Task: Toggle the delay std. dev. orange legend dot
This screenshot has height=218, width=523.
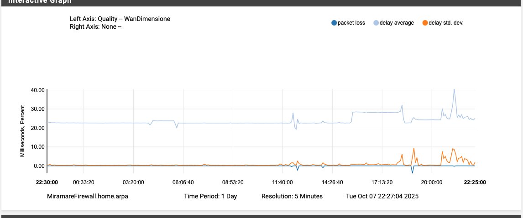Action: pos(425,23)
